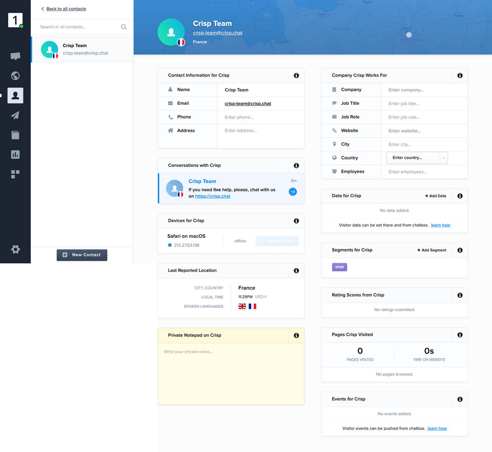Screen dimensions: 492x452
Task: Click the Enter job title field
Action: (x=425, y=104)
